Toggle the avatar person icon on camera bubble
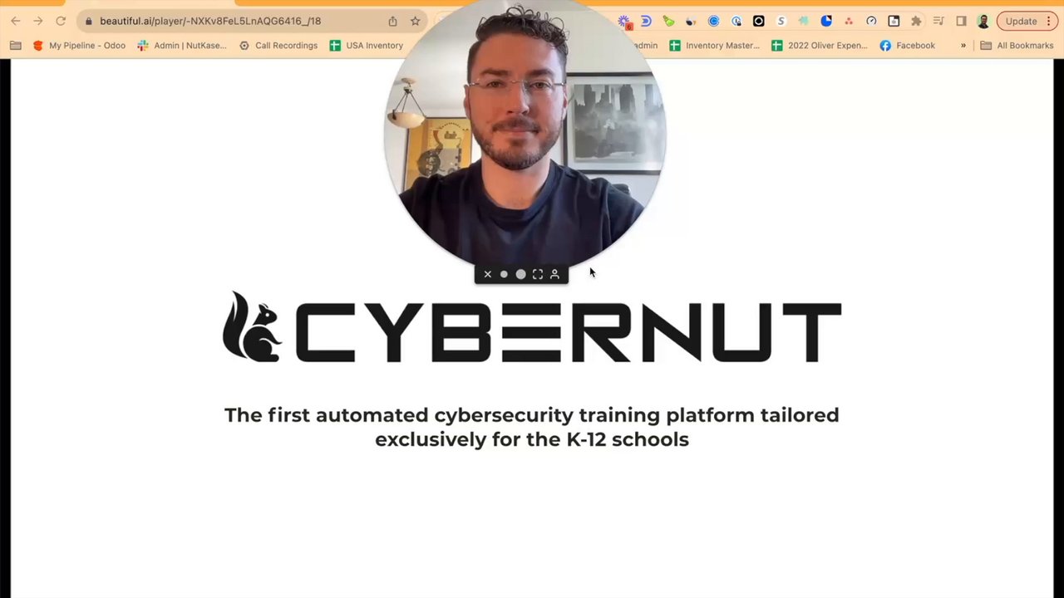 click(554, 274)
